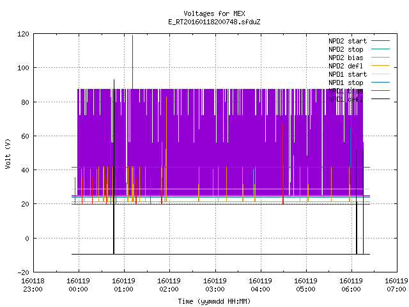Viewport: 409px width, 307px height.
Task: Click the y-axis label "Volt (V)"
Action: tap(8, 153)
